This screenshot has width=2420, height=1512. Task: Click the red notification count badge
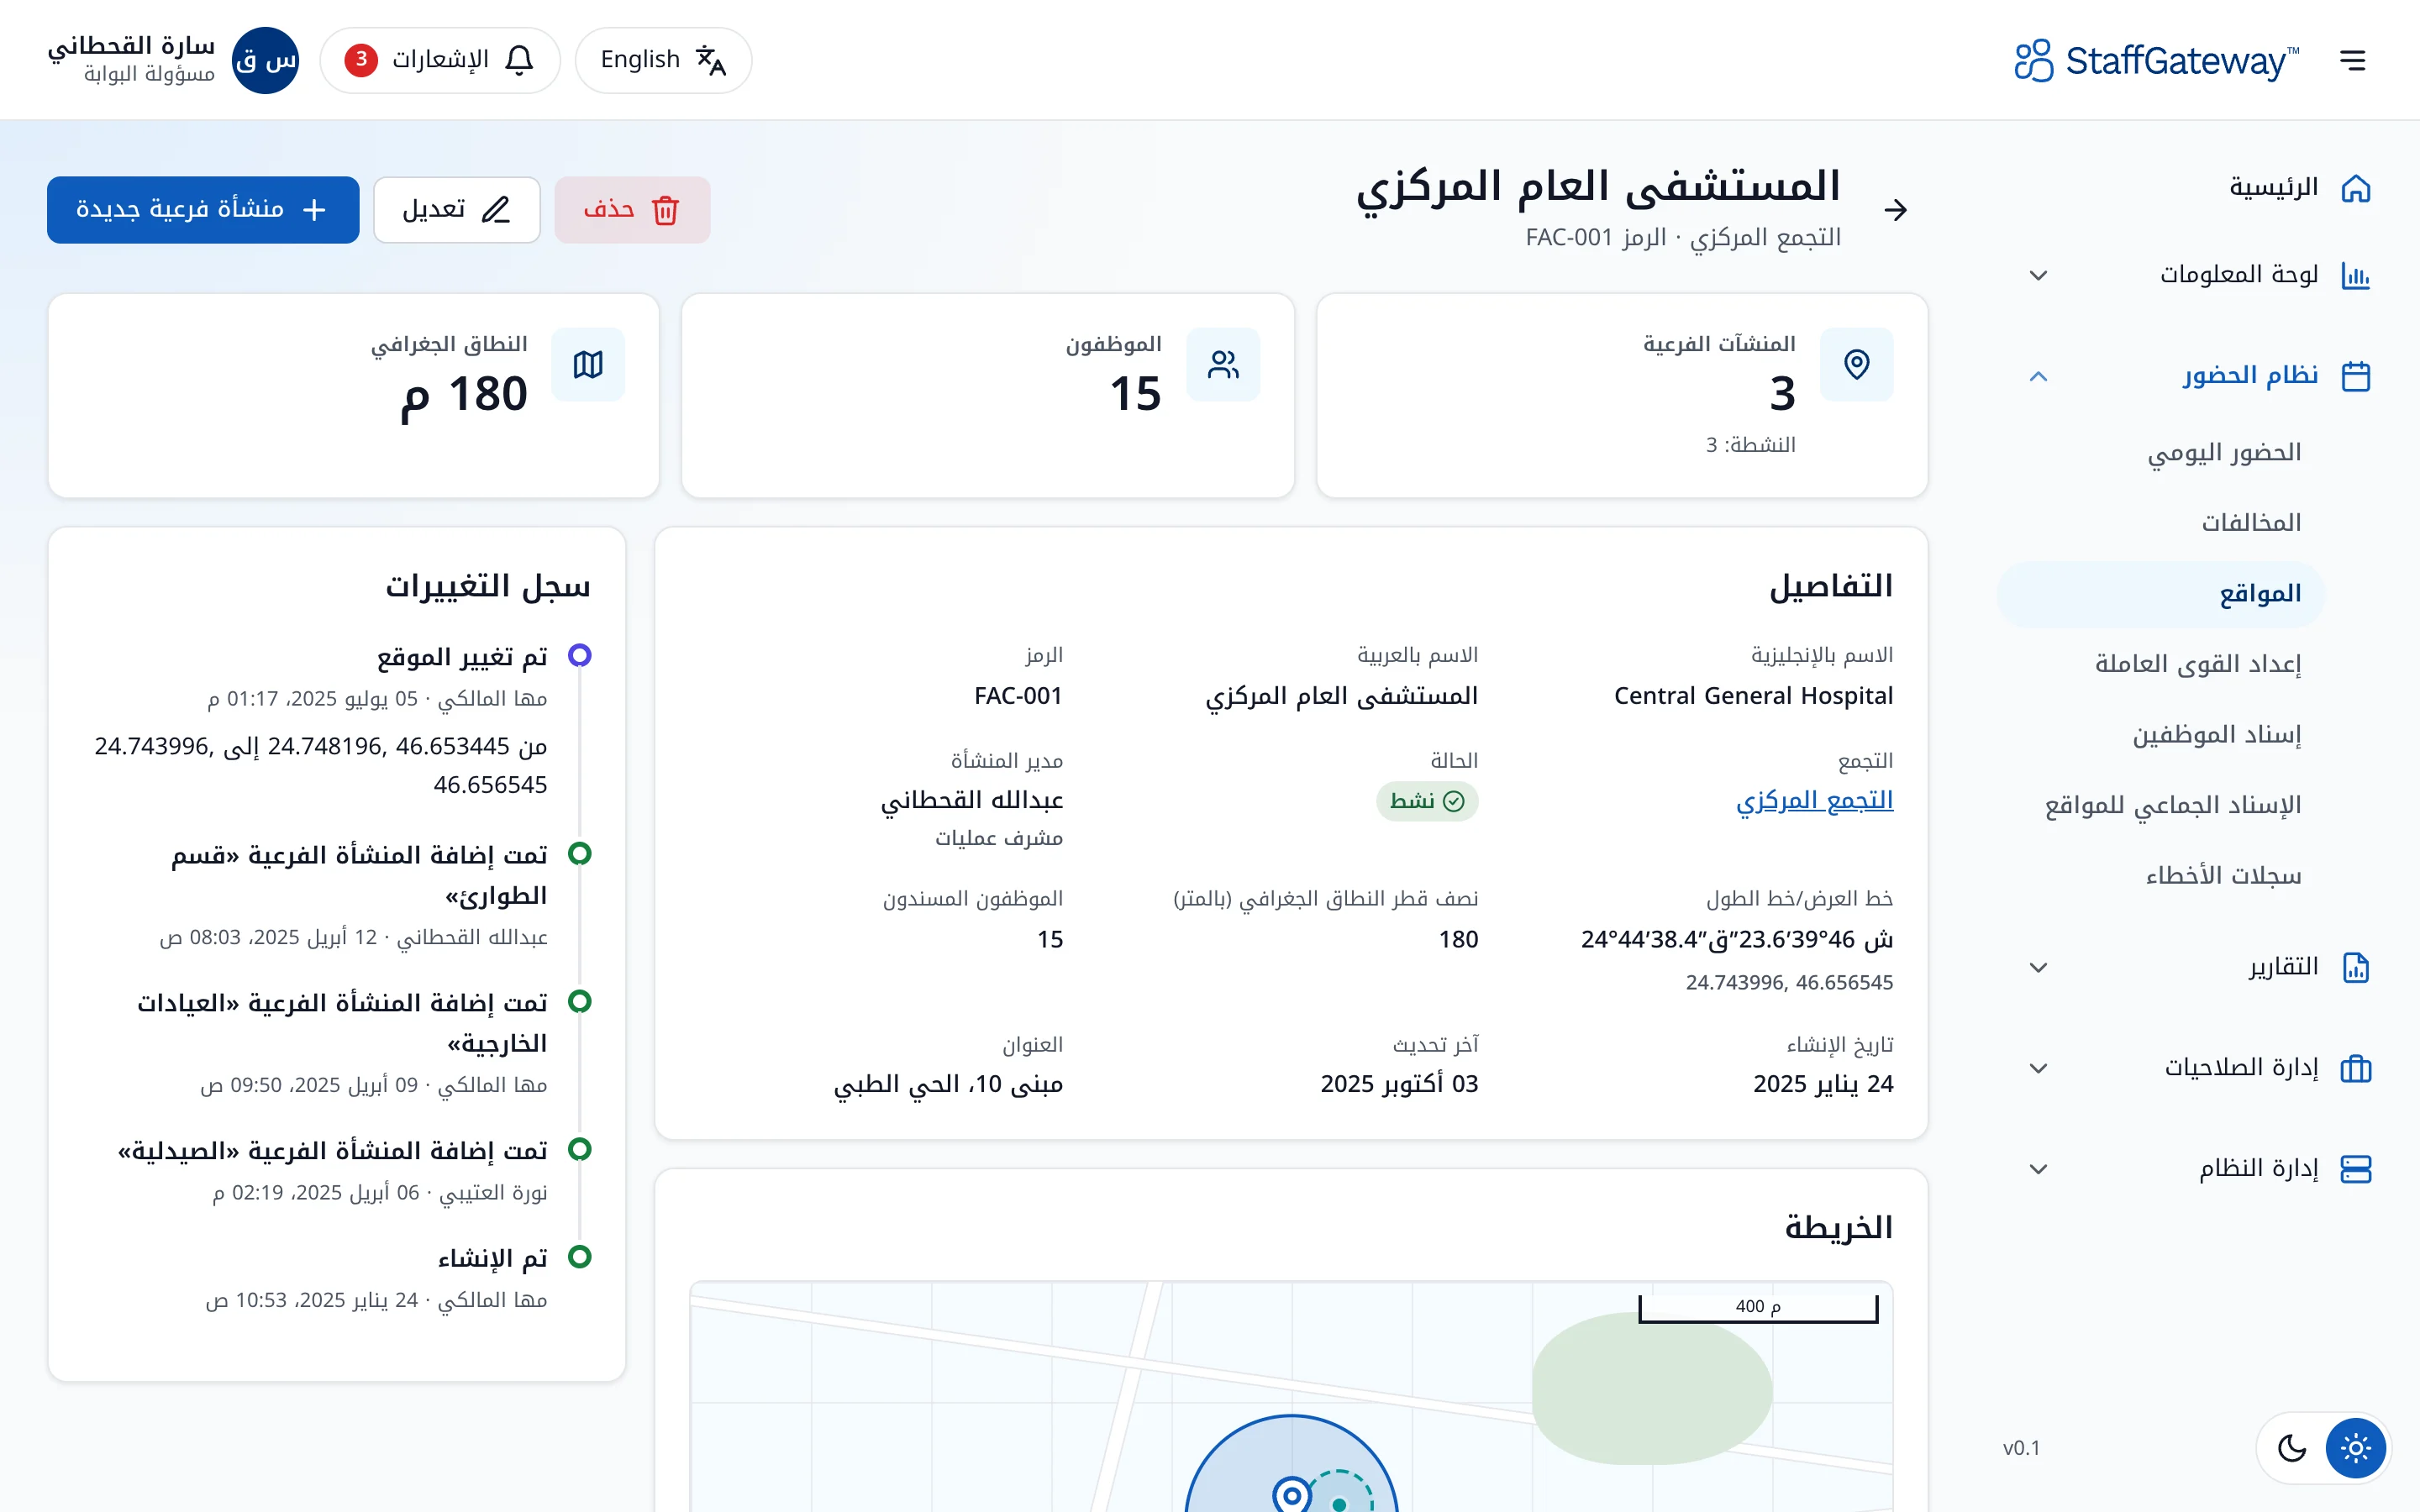pyautogui.click(x=361, y=60)
